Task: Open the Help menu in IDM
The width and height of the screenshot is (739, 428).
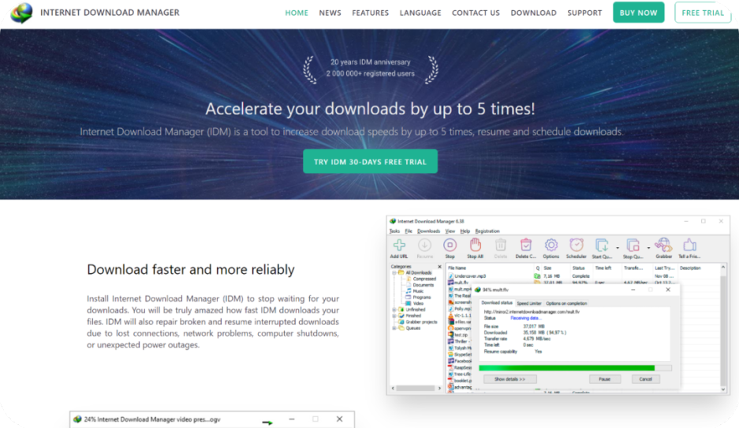Action: click(465, 231)
